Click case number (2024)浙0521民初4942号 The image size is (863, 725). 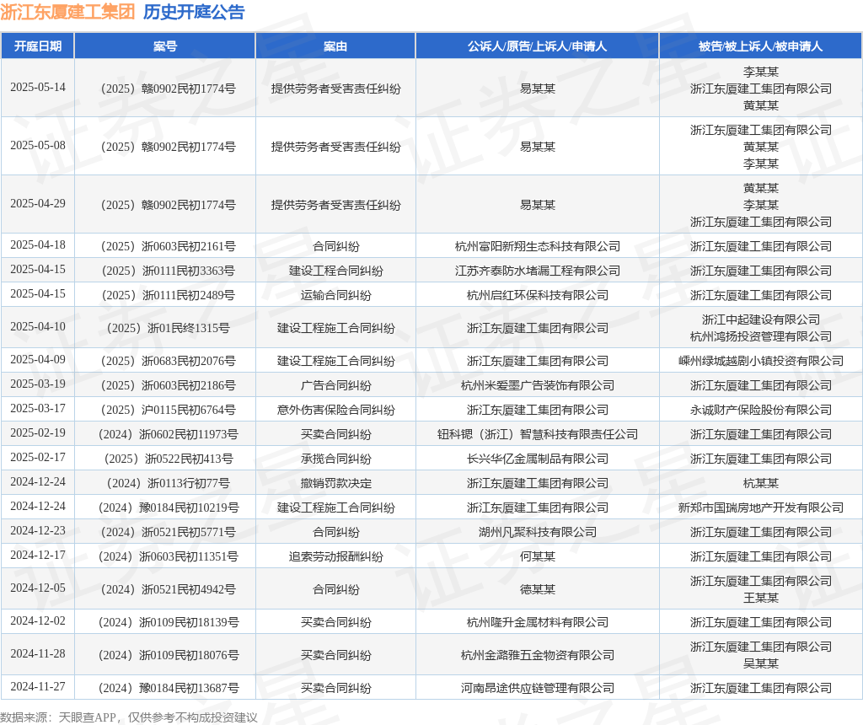coord(168,589)
